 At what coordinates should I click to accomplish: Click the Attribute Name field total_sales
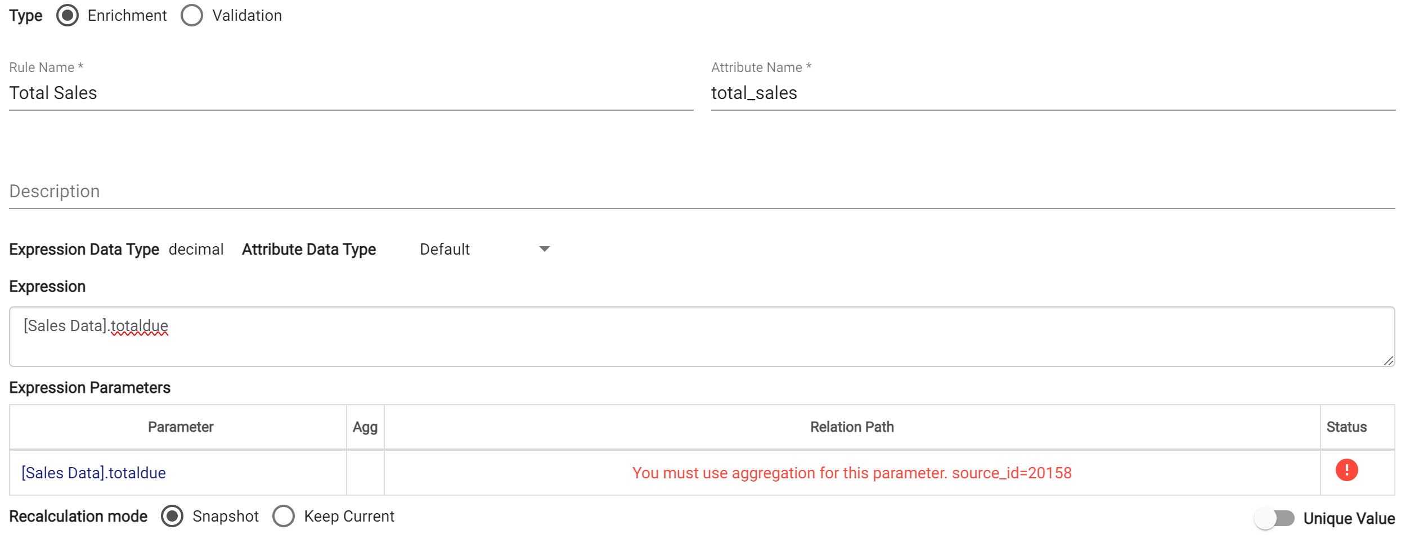pos(1053,93)
